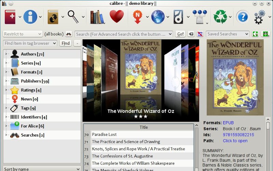Screen dimensions: 273x171
Task: Expand the Identifiers tree arrow
Action: pos(6,117)
